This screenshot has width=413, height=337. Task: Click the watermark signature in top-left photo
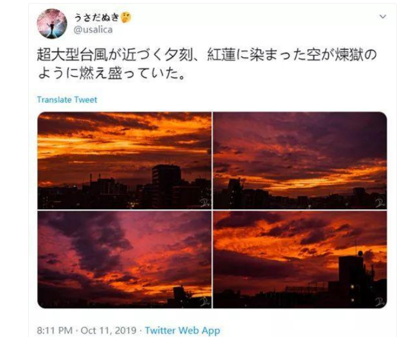coord(204,203)
